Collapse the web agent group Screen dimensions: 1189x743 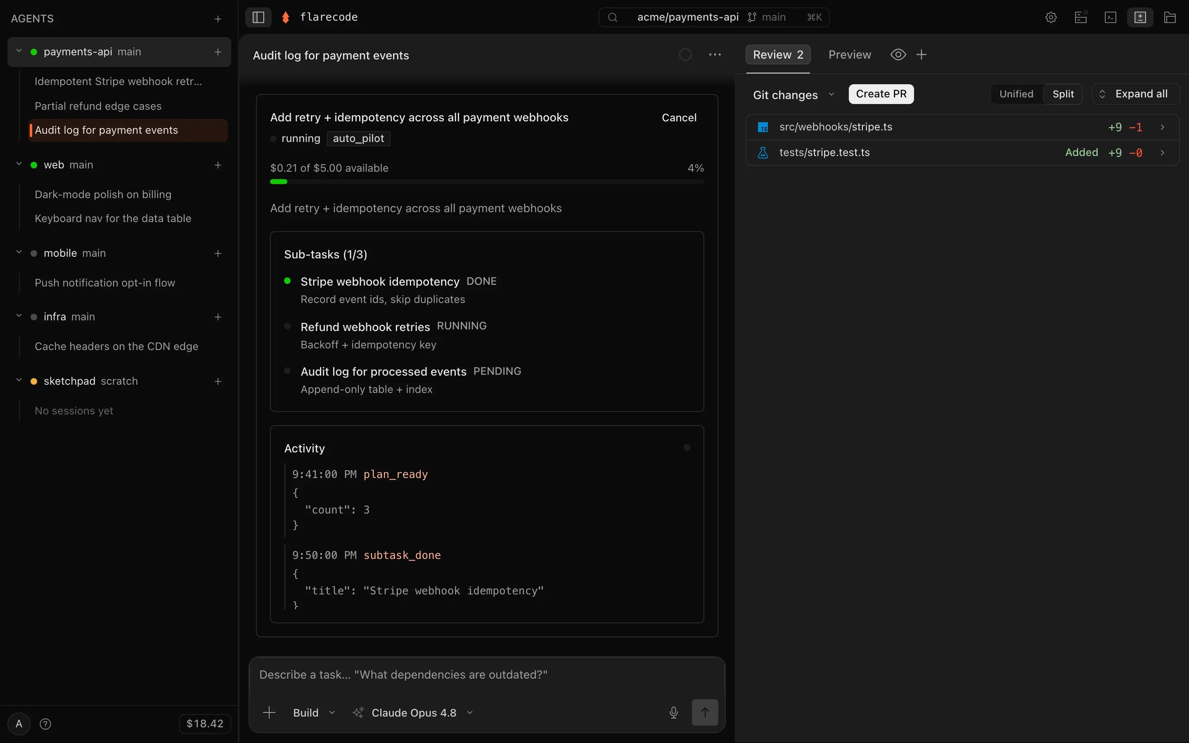coord(19,164)
